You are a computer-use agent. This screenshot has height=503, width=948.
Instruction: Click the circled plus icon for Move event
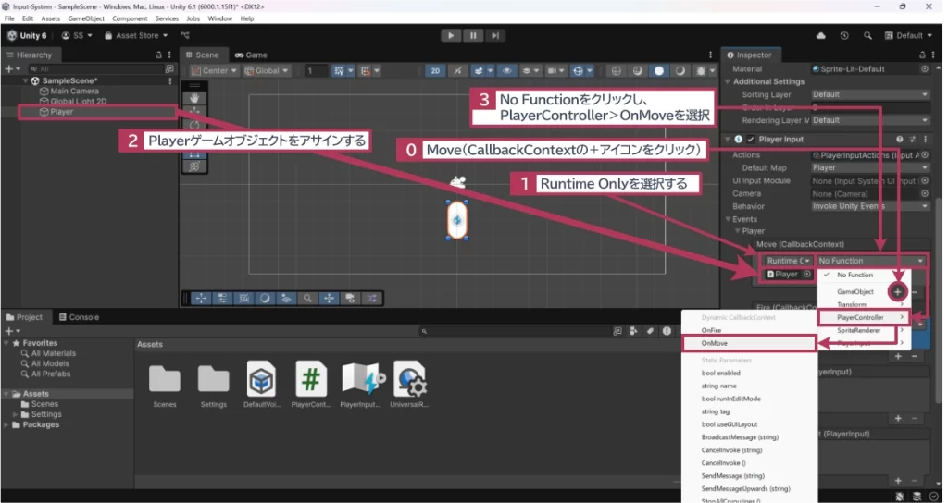[897, 291]
